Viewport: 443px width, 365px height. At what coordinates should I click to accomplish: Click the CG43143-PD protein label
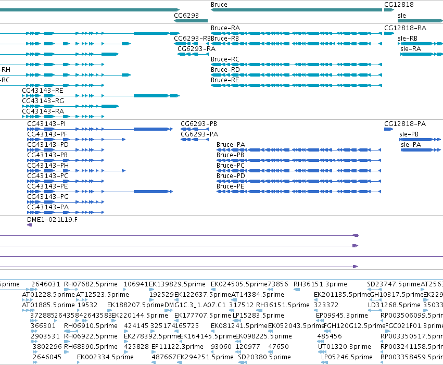(x=48, y=145)
